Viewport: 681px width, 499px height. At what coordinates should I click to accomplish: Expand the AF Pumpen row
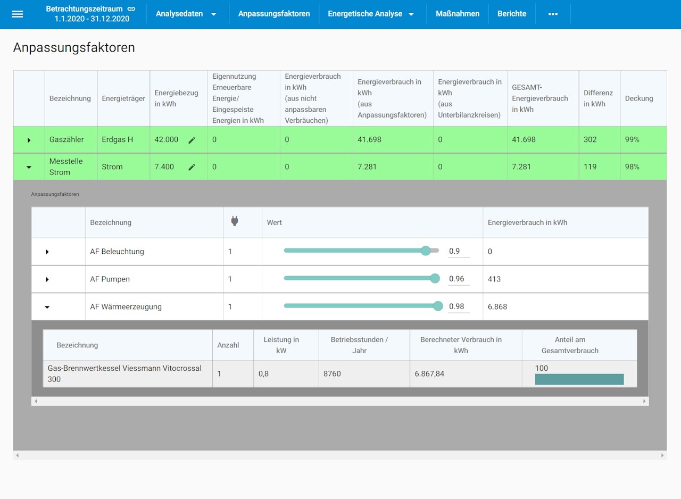(47, 279)
